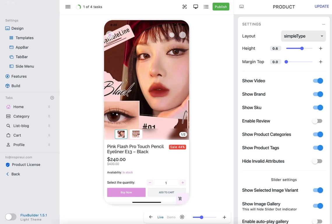Select Side Menu in Design menu
This screenshot has height=224, width=332.
25,66
